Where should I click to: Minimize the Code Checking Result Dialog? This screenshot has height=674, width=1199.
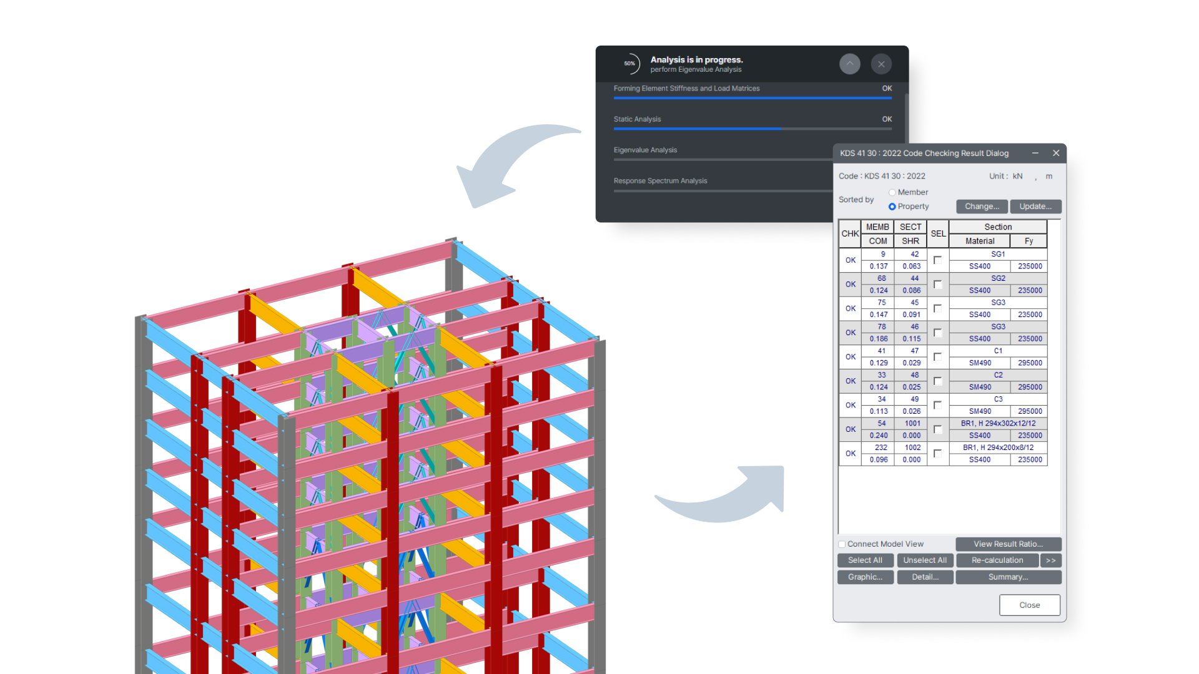pos(1035,153)
